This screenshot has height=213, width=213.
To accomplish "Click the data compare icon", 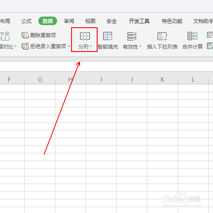I will (x=5, y=36).
